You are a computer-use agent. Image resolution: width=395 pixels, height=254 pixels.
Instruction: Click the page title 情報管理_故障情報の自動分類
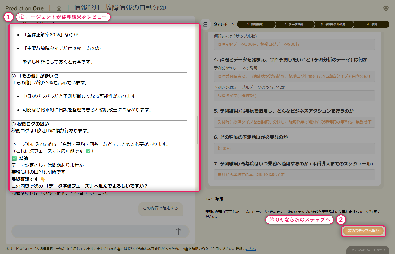[x=120, y=8]
